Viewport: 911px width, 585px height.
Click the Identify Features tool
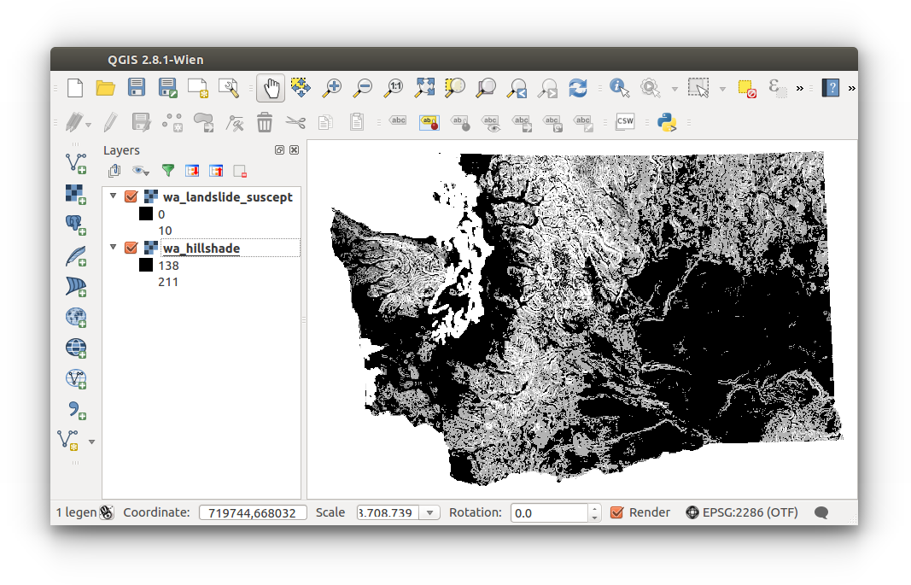(618, 87)
